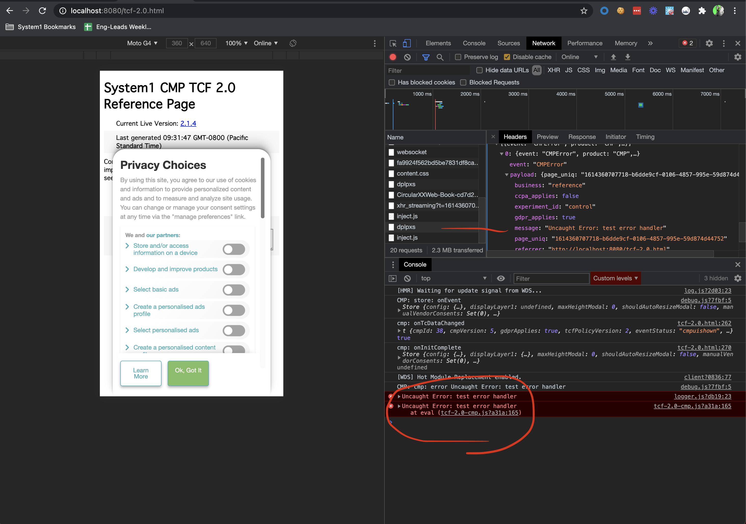Viewport: 746px width, 524px height.
Task: Click the record network log button
Action: pyautogui.click(x=393, y=57)
